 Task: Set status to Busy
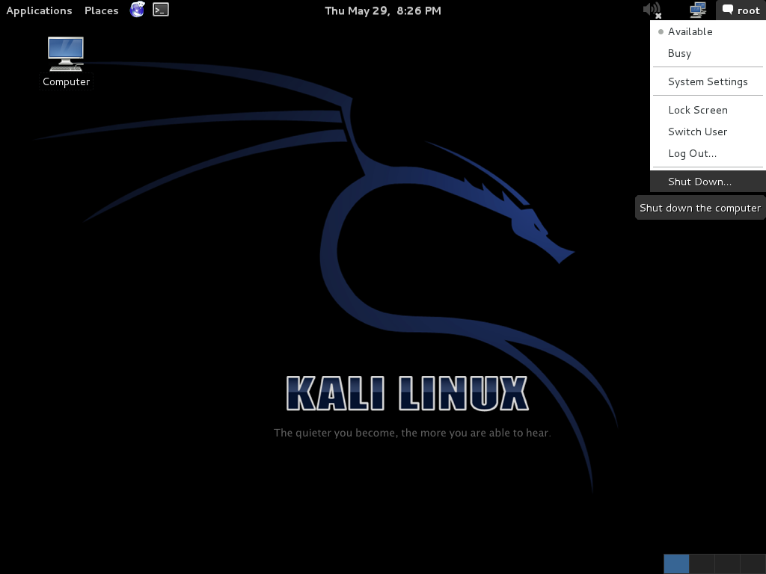[x=679, y=53]
